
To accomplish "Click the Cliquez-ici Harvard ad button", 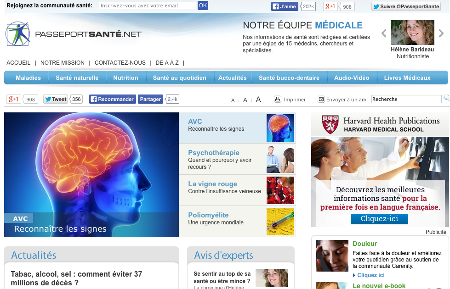I will [379, 219].
